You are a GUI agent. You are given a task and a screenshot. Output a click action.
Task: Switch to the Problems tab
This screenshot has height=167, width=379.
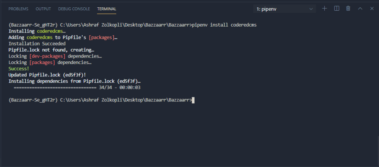pyautogui.click(x=19, y=9)
